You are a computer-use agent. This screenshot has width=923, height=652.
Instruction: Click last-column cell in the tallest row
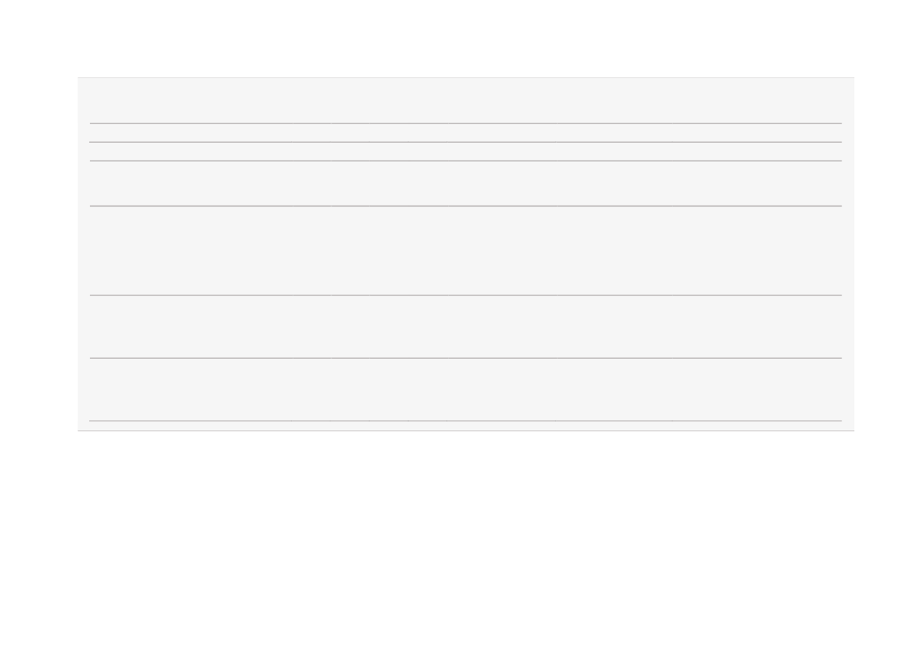(757, 250)
